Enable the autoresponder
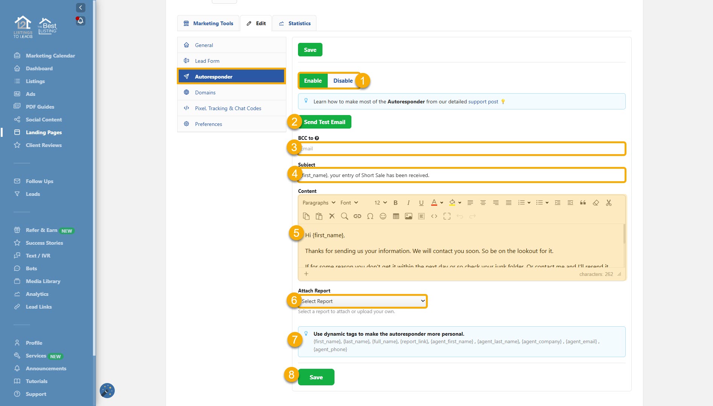This screenshot has height=406, width=713. pyautogui.click(x=313, y=81)
